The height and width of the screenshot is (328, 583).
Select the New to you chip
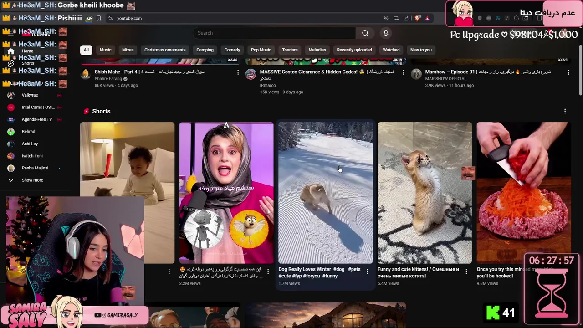[421, 50]
